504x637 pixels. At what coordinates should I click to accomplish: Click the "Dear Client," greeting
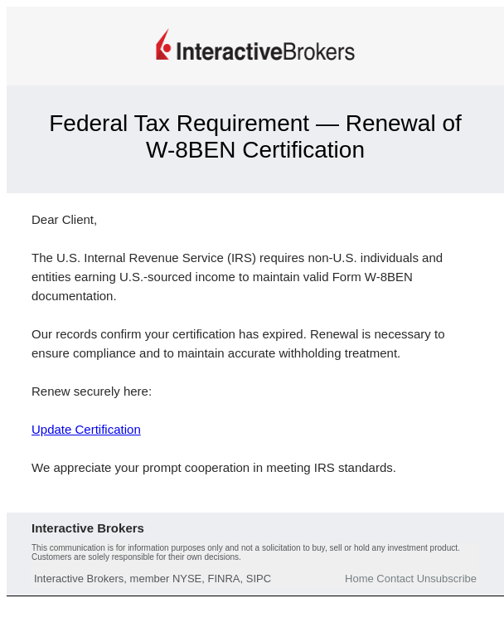coord(64,220)
